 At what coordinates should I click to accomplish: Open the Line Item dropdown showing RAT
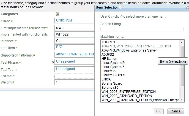point(74,47)
